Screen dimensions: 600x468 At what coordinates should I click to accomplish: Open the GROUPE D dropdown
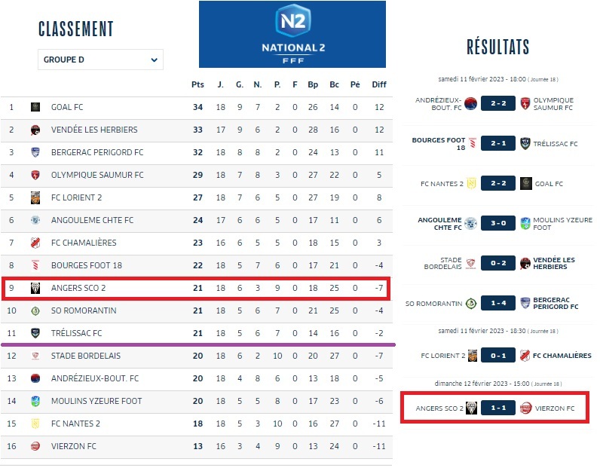tap(100, 60)
